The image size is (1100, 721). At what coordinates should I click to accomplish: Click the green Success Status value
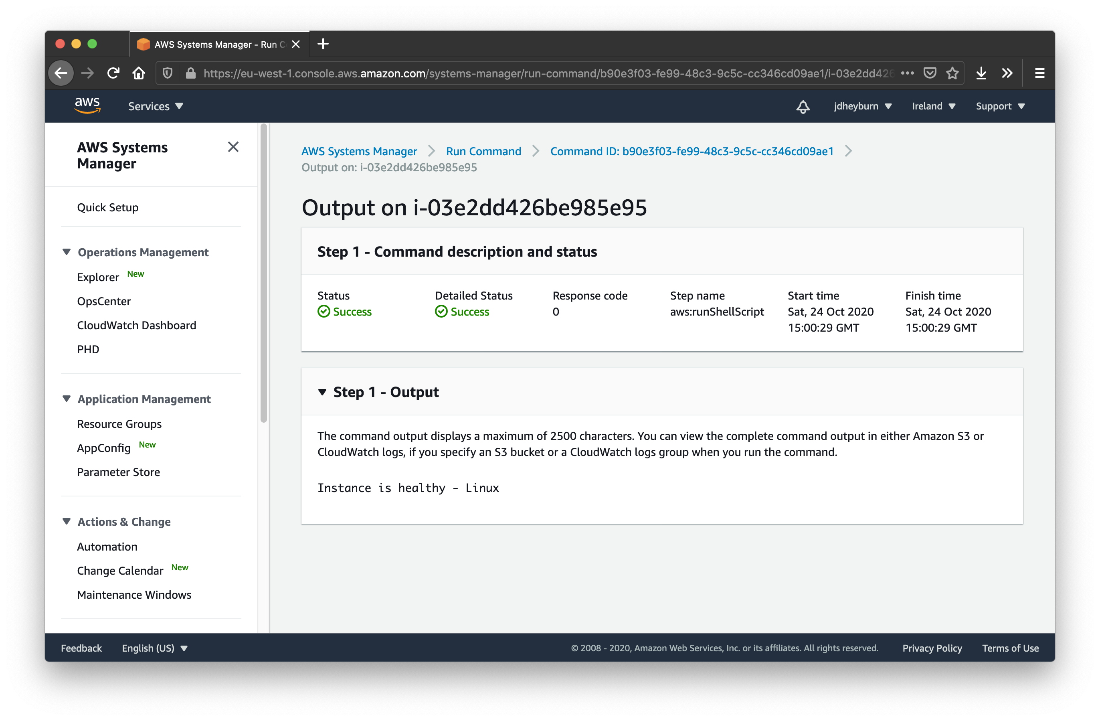344,312
